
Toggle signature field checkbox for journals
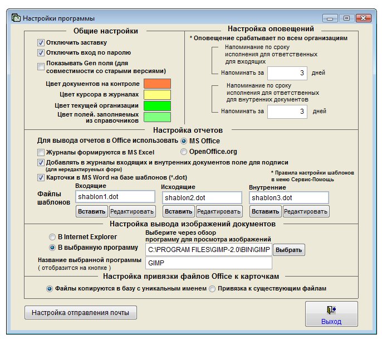[x=41, y=162]
